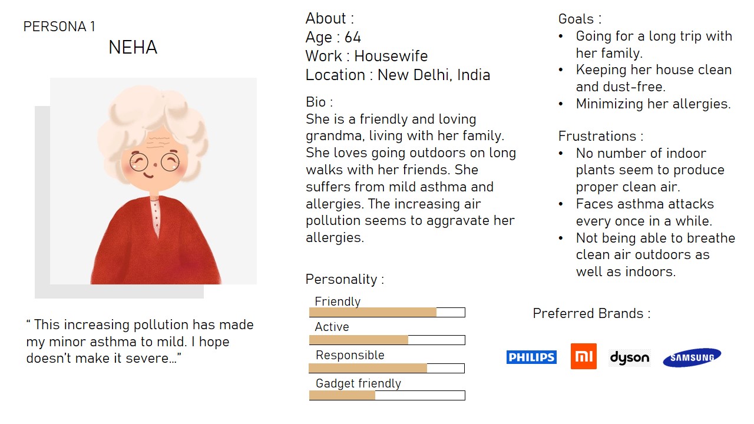The width and height of the screenshot is (754, 424).
Task: Click the Gadget friendly bar
Action: click(x=387, y=395)
